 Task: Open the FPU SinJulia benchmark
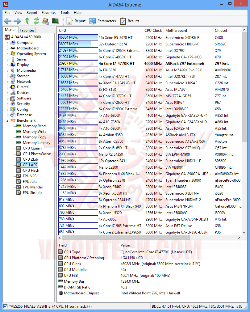(32, 193)
